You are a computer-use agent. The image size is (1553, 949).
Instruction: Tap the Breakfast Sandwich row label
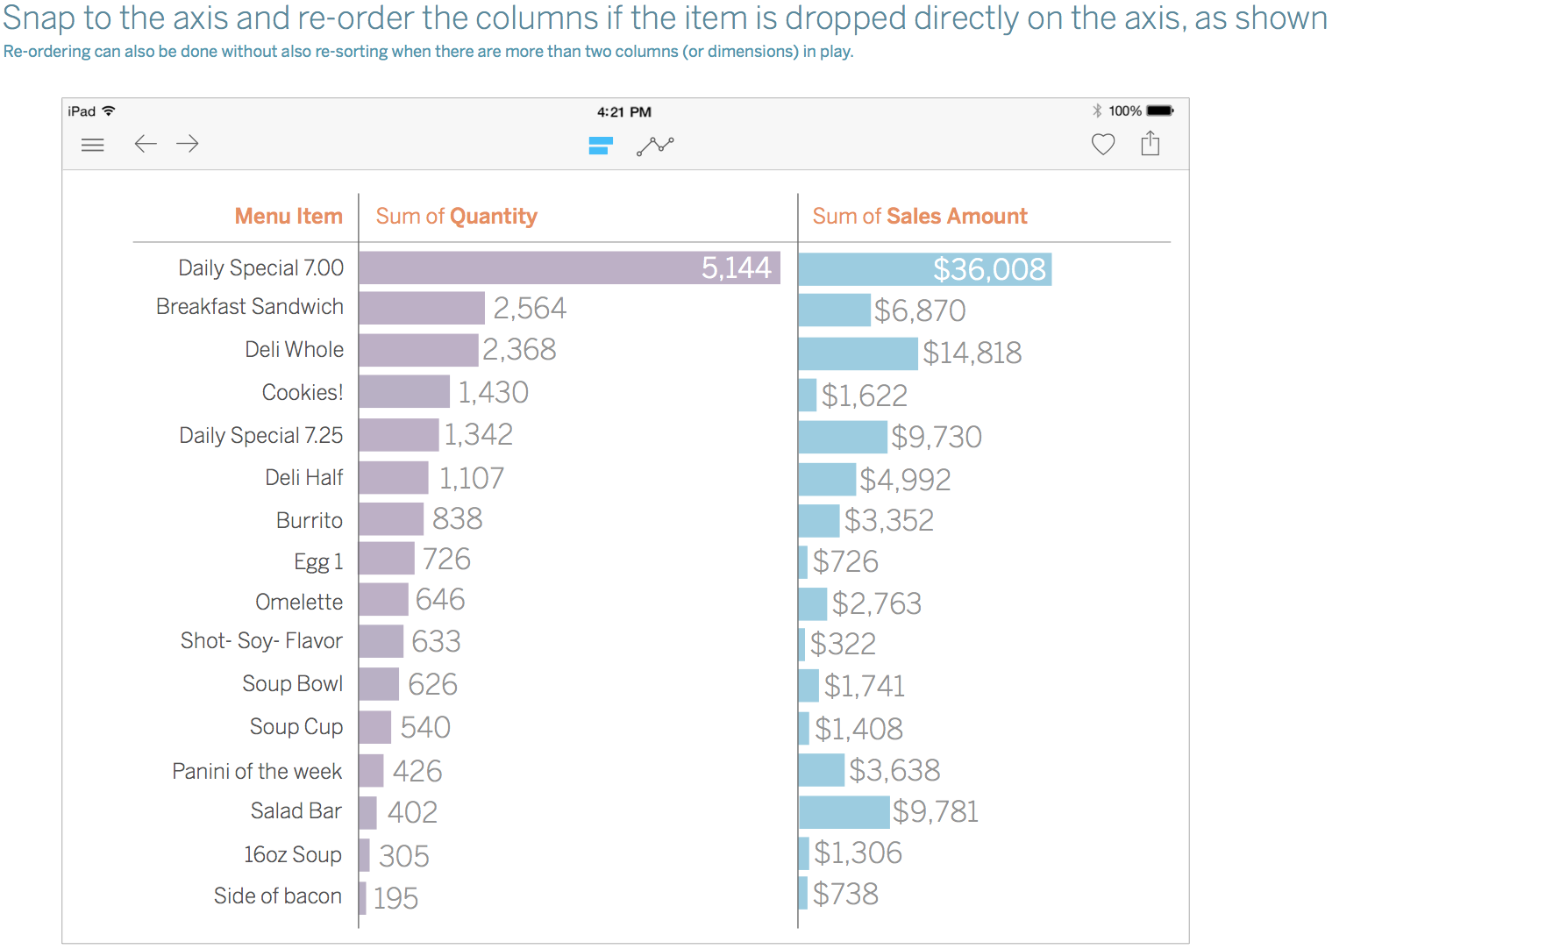tap(250, 306)
